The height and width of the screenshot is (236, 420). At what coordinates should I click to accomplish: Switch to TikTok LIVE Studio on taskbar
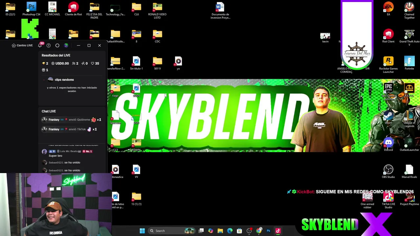click(x=278, y=231)
